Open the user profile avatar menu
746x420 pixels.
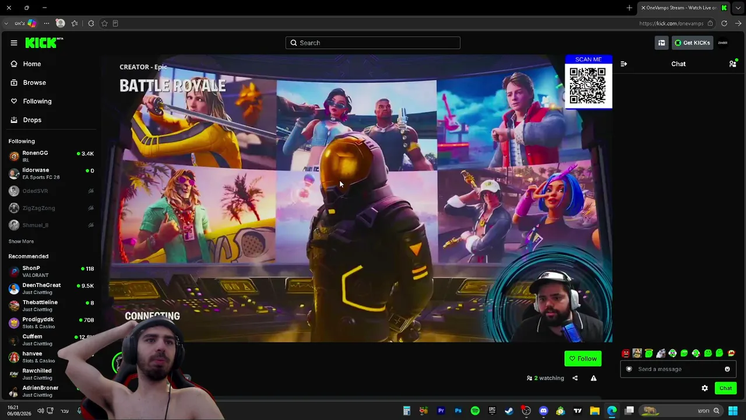coord(723,43)
